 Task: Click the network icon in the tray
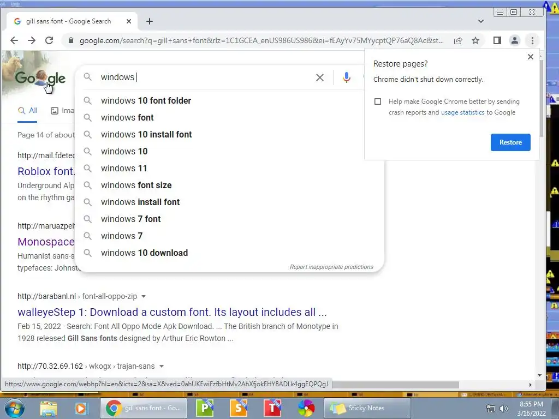[x=491, y=409]
